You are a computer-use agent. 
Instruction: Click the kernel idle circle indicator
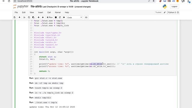pyautogui.click(x=178, y=12)
